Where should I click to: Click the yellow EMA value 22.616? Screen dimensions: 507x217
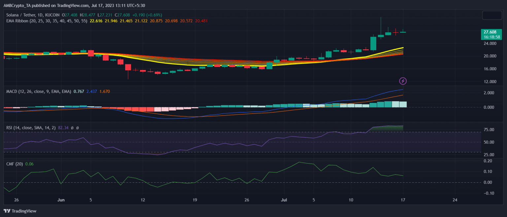tap(96, 21)
